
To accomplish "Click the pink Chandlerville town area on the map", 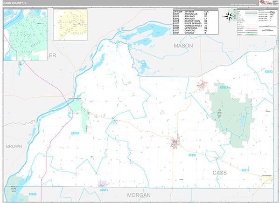I will click(203, 84).
